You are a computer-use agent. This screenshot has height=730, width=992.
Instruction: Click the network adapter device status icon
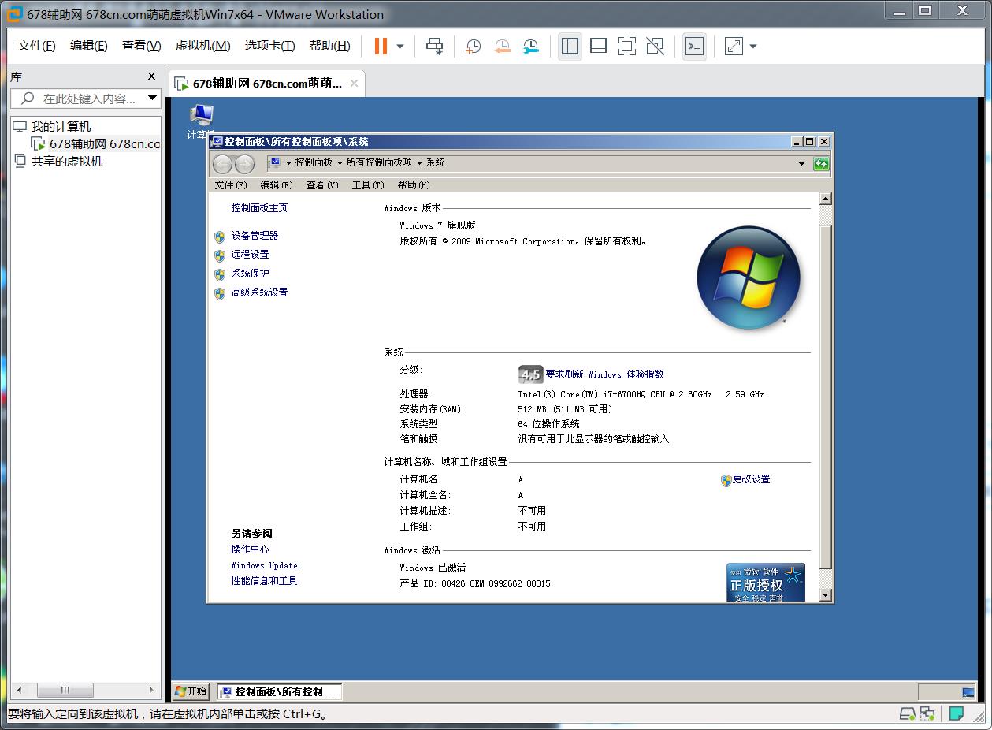coord(927,713)
